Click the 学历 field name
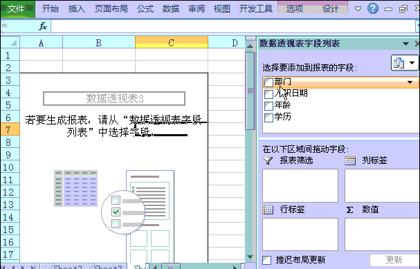This screenshot has height=269, width=420. click(x=282, y=117)
